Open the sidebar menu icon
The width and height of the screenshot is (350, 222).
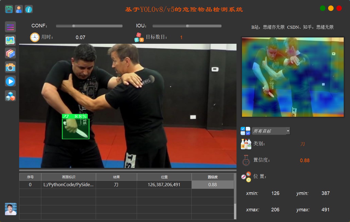click(10, 27)
